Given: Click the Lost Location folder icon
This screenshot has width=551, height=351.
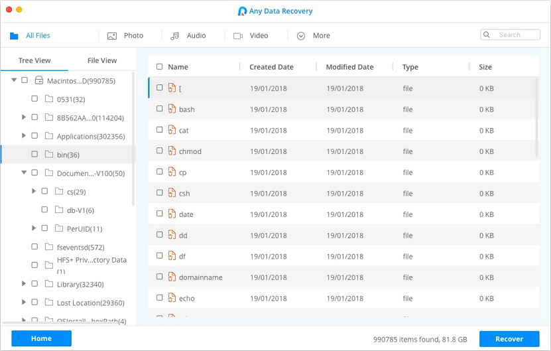Looking at the screenshot, I should coord(49,302).
